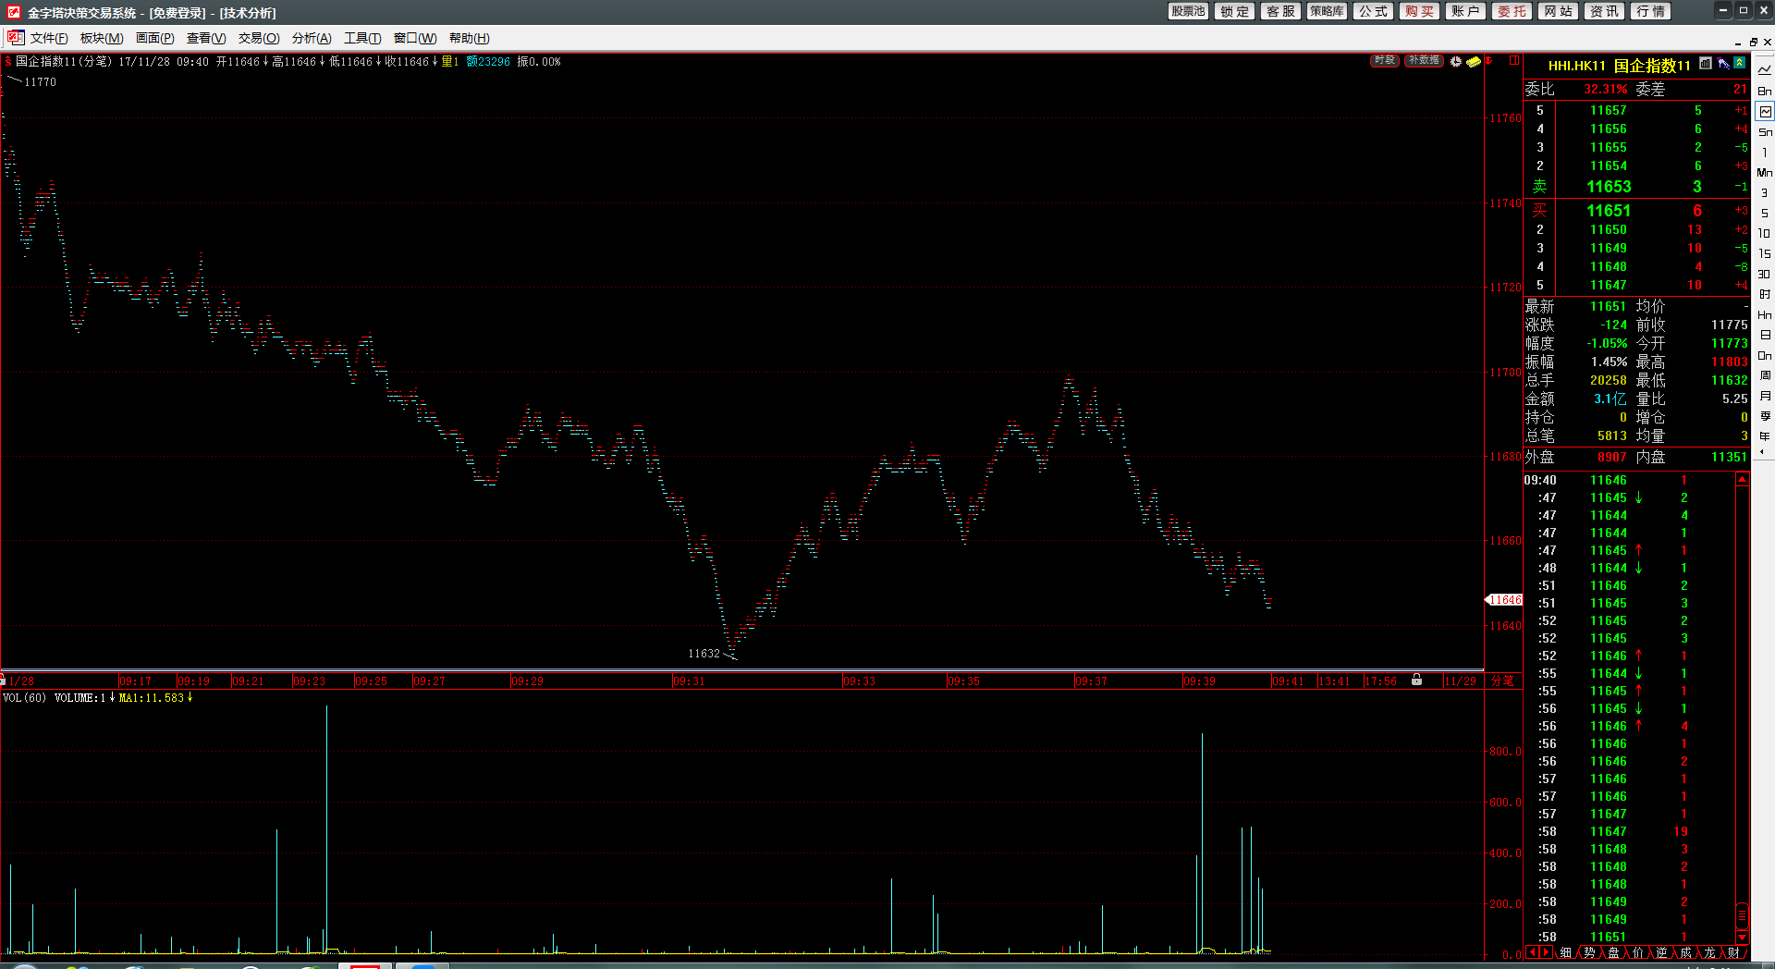1775x969 pixels.
Task: Click the red anchor icon above chart
Action: coord(1488,61)
